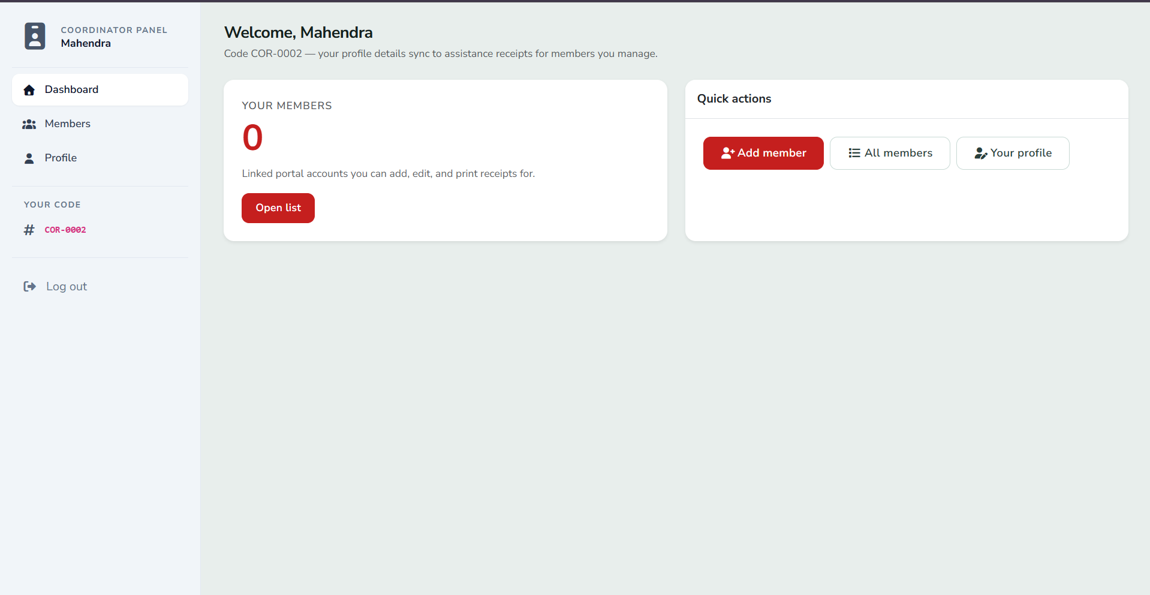Click the red member count zero
Viewport: 1150px width, 595px height.
pos(252,137)
